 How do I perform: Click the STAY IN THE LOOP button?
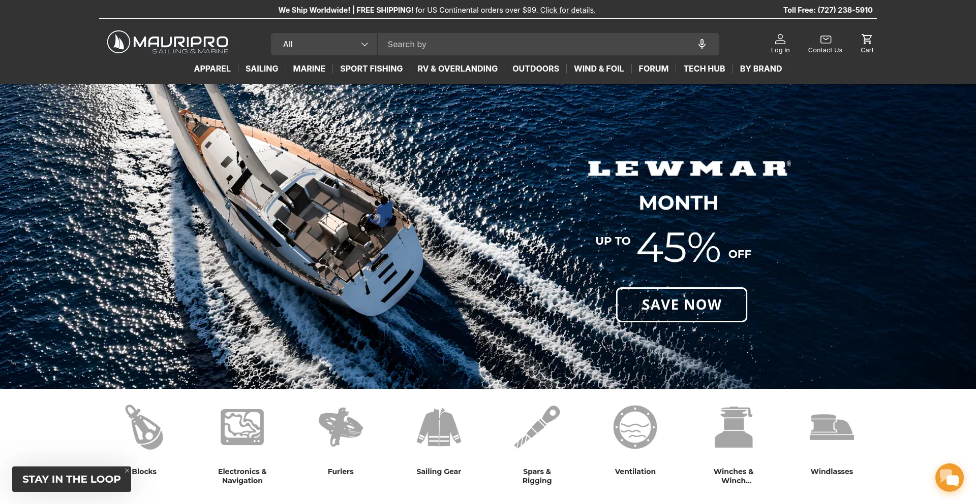tap(72, 479)
